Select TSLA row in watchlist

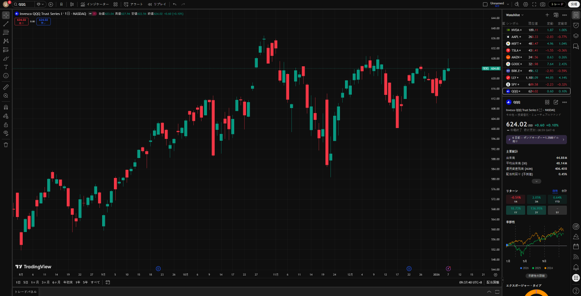click(537, 50)
